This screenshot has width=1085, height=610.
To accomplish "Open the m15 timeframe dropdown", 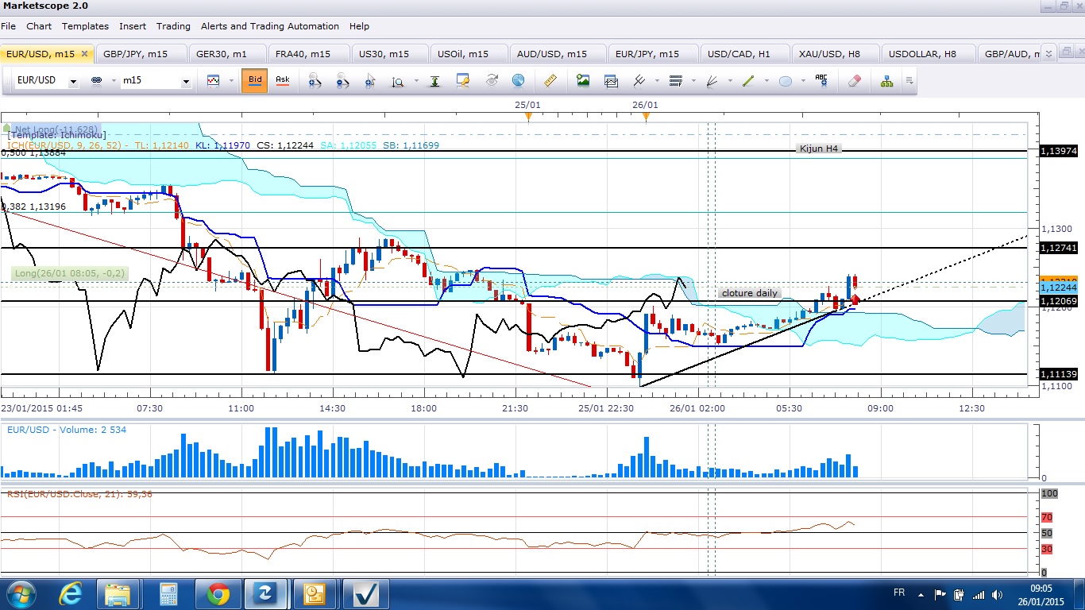I will (186, 82).
